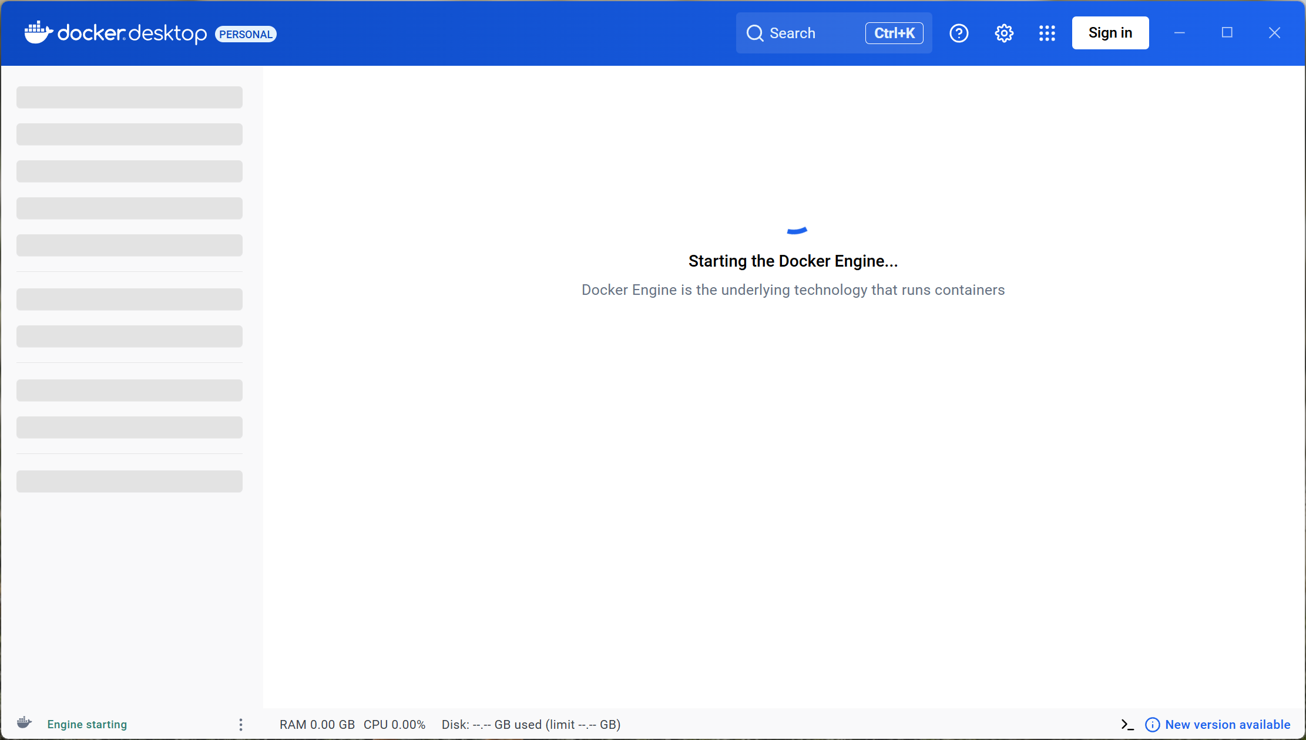Close the Docker Desktop window
Screen dimensions: 1306x740
[x=1274, y=33]
